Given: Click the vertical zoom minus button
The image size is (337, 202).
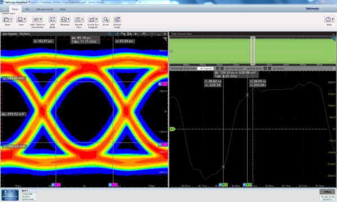Looking at the screenshot, I should tap(270, 68).
